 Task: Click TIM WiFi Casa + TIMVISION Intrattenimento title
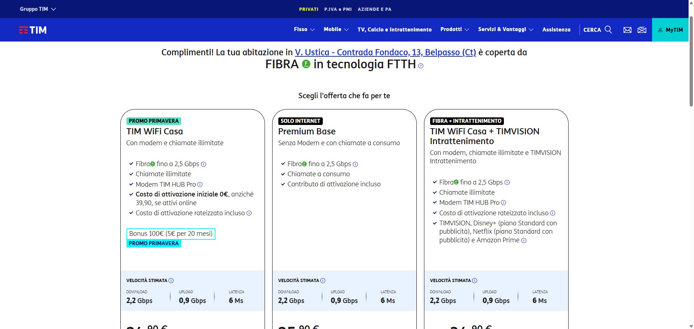485,136
